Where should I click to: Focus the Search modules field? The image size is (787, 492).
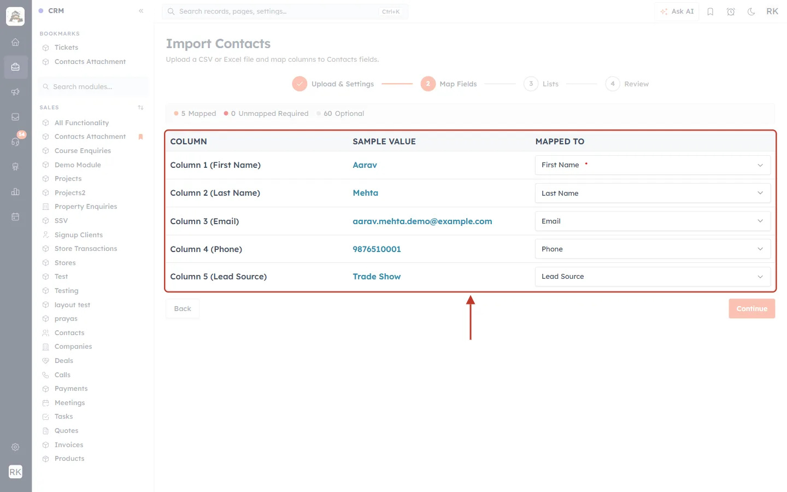93,86
